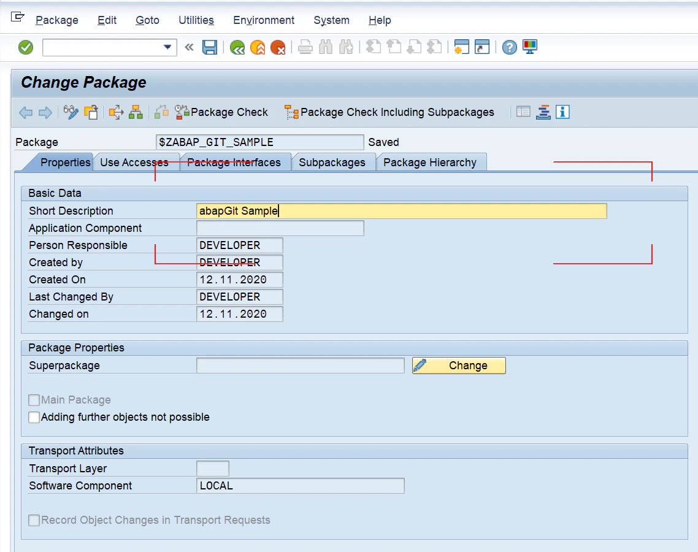Screen dimensions: 698x552
Task: Click the orange Exit icon
Action: pos(258,47)
